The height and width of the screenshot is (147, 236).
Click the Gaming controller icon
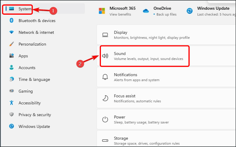coord(12,91)
